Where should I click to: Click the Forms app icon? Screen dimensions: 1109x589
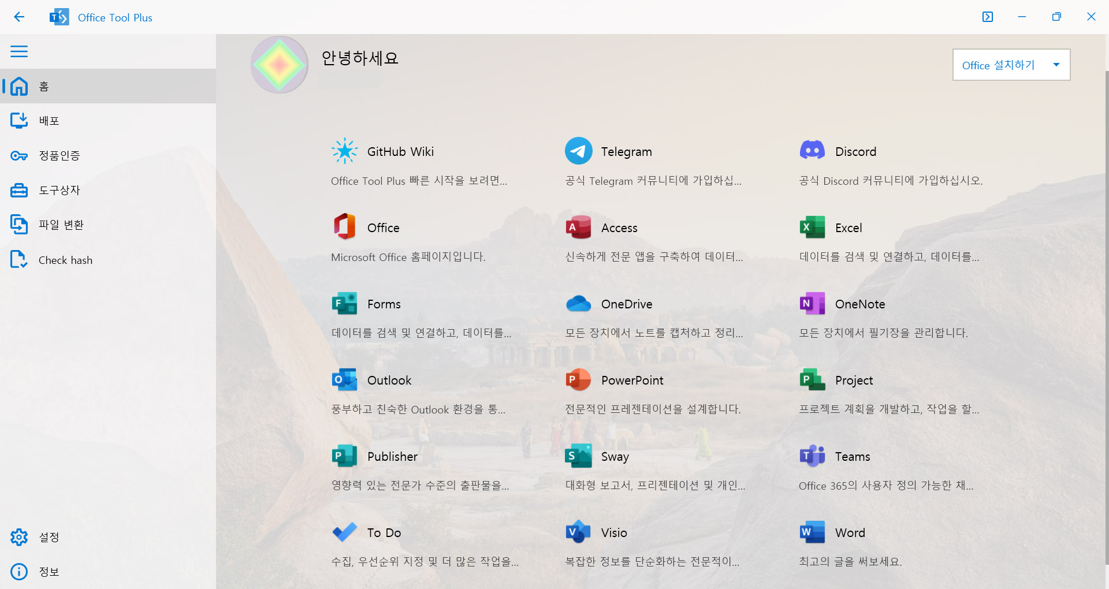click(x=345, y=303)
